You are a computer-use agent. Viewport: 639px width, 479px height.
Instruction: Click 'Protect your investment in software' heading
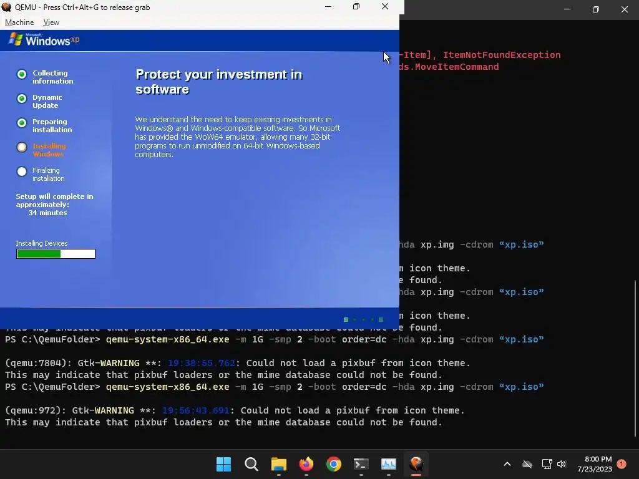pyautogui.click(x=219, y=82)
